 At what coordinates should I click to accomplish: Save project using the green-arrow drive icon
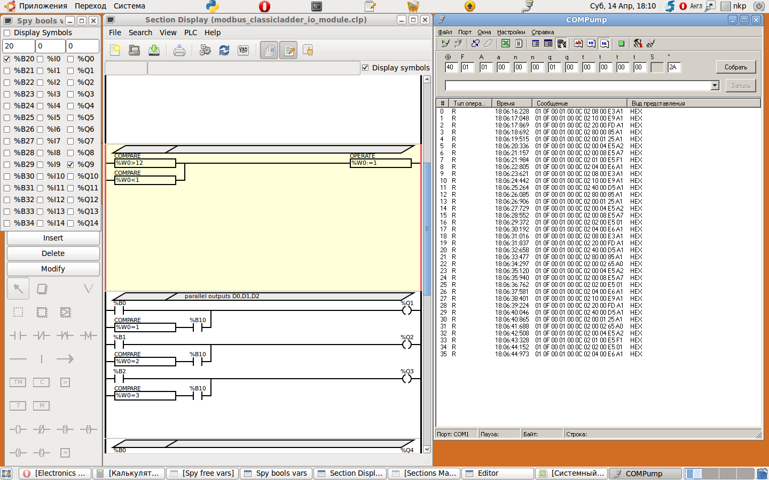[154, 50]
